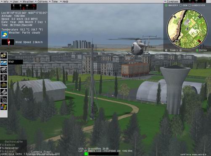
Task: Select the camera icon in sidebar
Action: 4,70
